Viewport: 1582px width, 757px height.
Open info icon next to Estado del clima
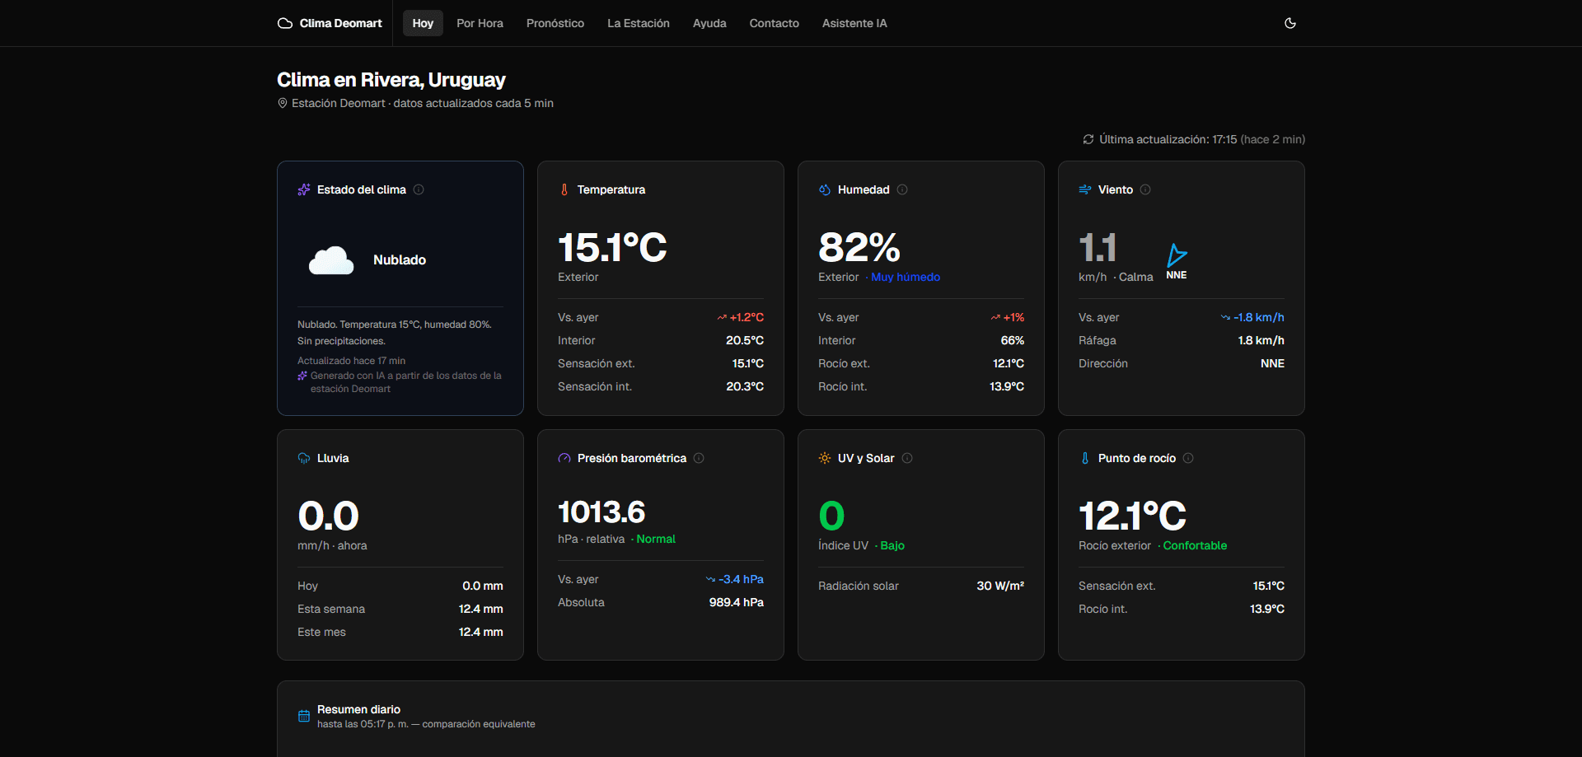419,189
